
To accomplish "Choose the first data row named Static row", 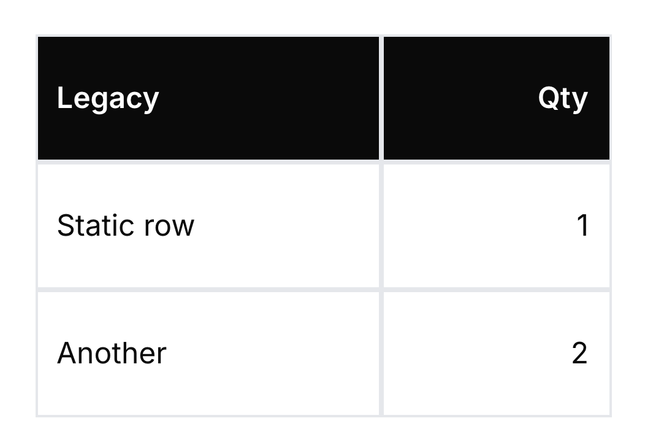I will [324, 226].
